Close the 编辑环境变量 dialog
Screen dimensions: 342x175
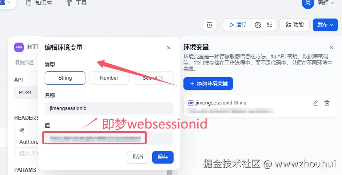coord(168,48)
